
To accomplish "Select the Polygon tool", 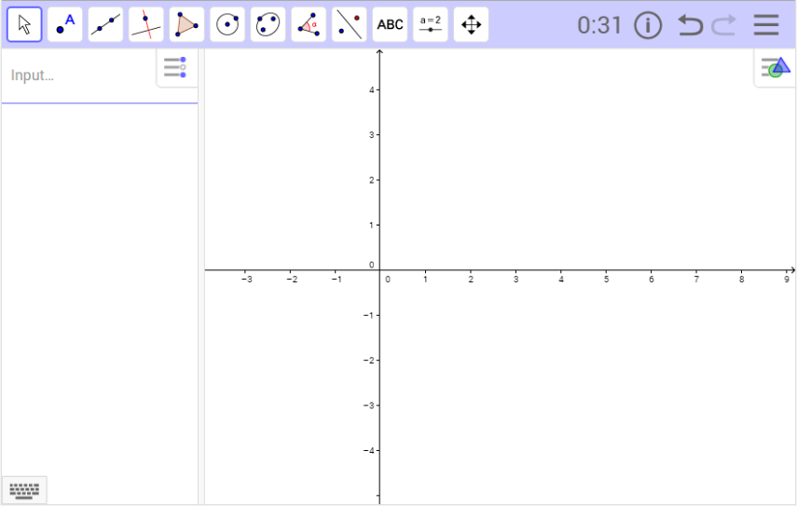I will [186, 24].
